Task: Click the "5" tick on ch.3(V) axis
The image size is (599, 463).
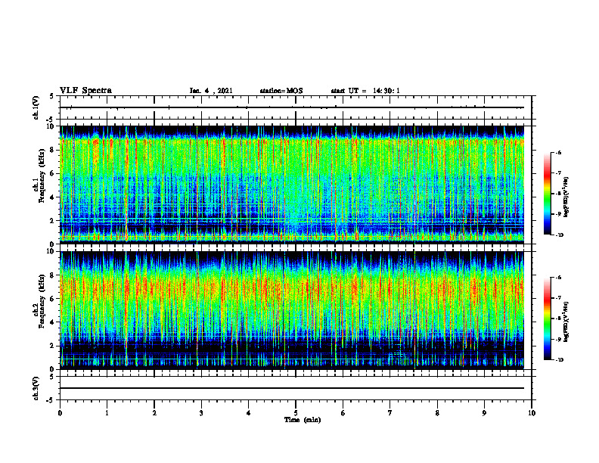Action: pos(52,377)
